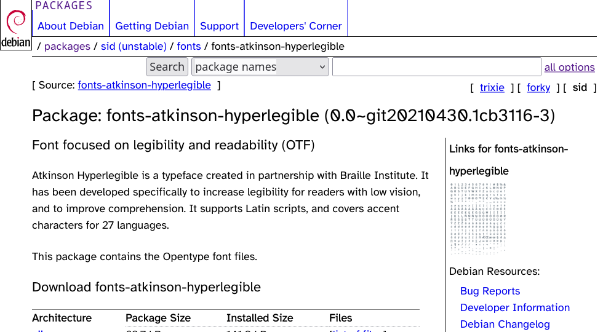Open About Debian menu item
Viewport: 603px width, 332px height.
point(71,26)
